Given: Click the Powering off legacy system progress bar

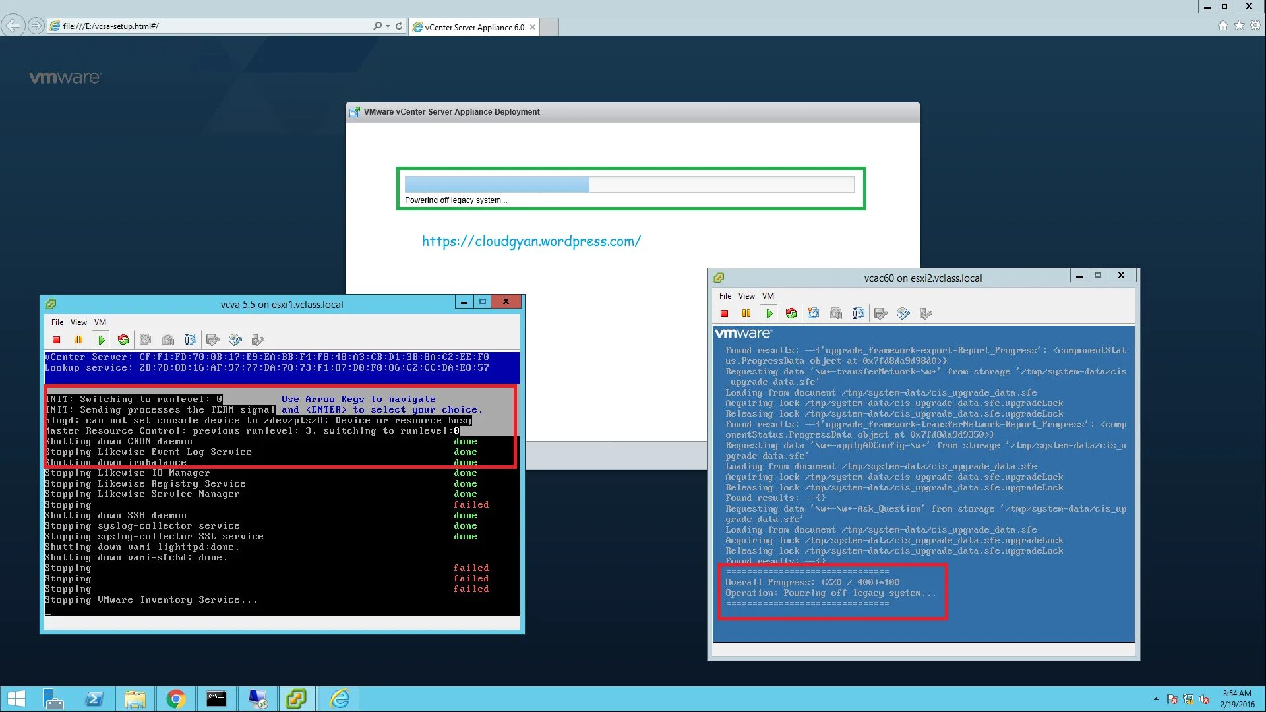Looking at the screenshot, I should click(629, 185).
